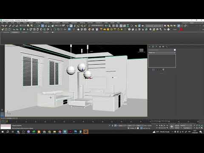Click the Go to Start playback button
This screenshot has height=153, width=204.
[157, 125]
